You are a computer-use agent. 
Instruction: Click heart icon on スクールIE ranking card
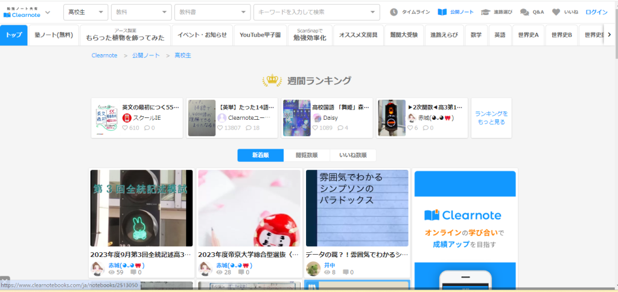(x=126, y=128)
